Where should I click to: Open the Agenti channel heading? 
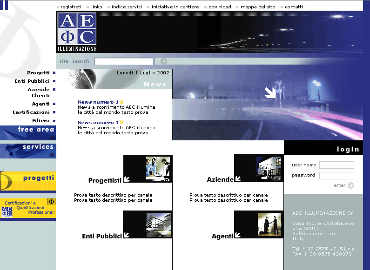coord(222,236)
